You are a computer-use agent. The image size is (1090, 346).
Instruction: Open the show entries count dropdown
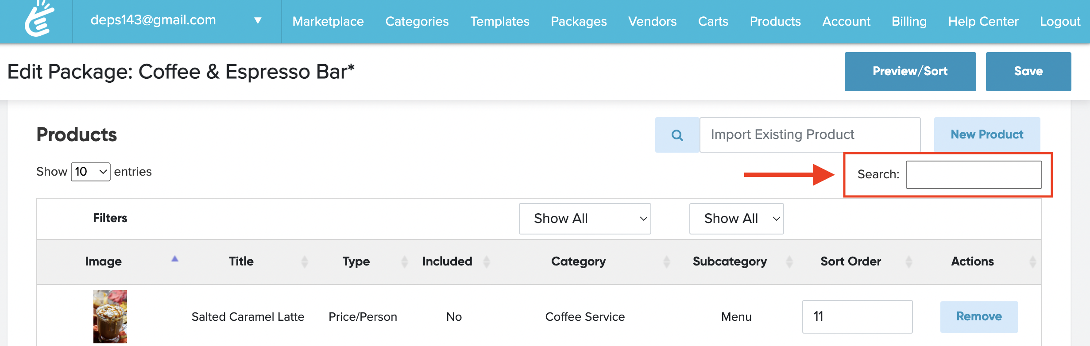point(91,172)
